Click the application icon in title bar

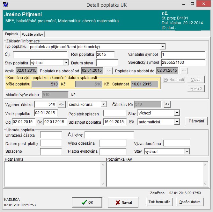[5, 5]
